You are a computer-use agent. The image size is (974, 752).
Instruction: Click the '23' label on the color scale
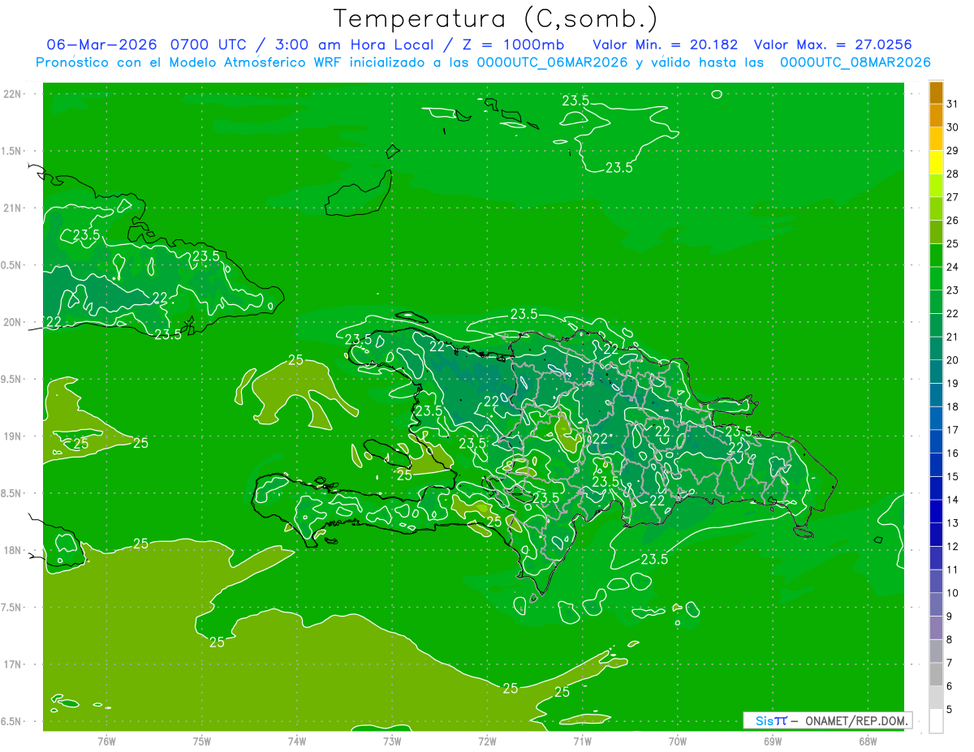pos(952,290)
